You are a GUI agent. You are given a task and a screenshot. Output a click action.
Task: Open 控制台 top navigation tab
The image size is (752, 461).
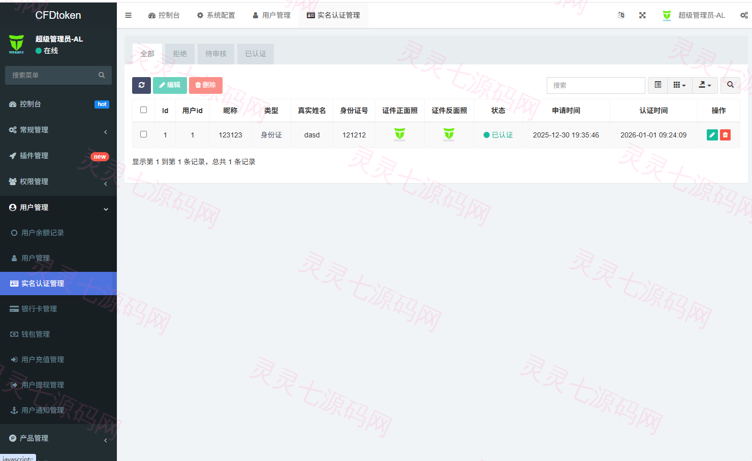(164, 15)
